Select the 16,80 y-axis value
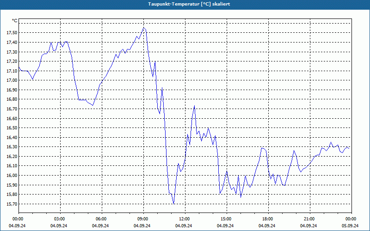 tap(11, 99)
